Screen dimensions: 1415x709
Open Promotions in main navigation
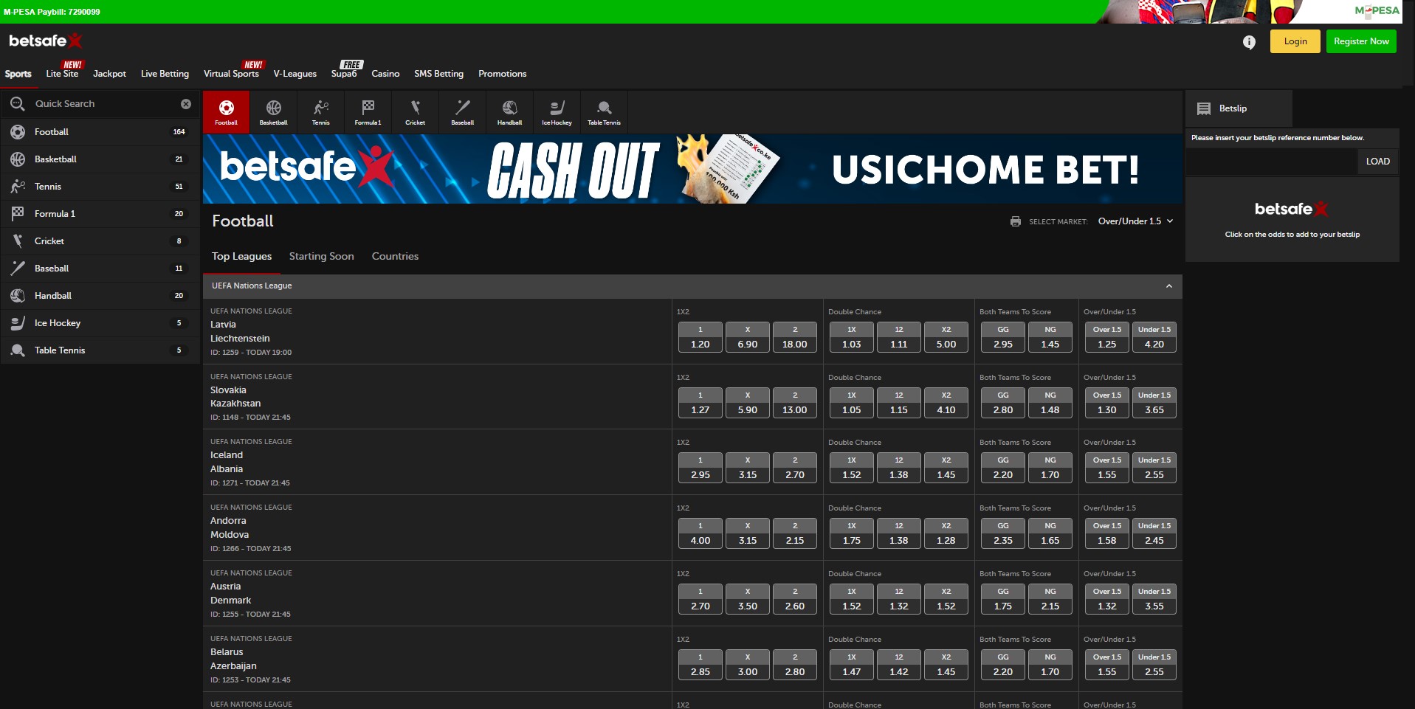click(502, 74)
